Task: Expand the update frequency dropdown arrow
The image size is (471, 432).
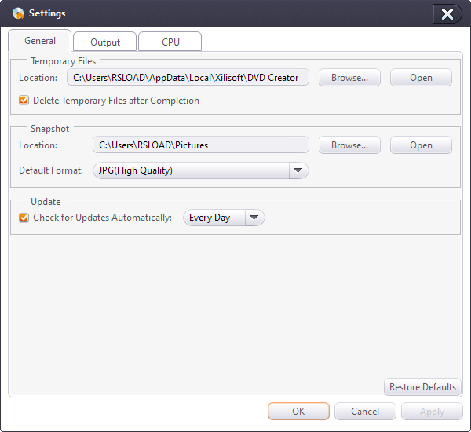Action: [x=254, y=218]
